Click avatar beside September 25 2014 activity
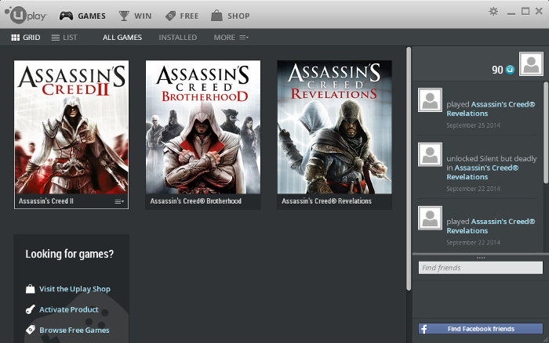The height and width of the screenshot is (343, 549). [x=430, y=100]
